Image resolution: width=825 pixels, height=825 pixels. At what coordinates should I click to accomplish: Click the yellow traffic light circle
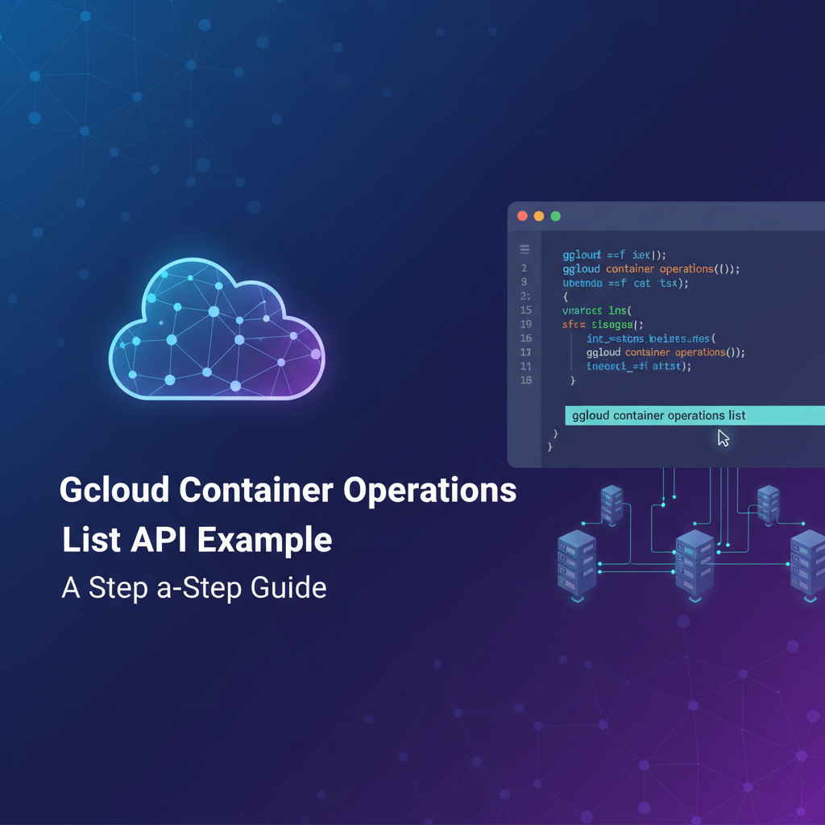tap(538, 216)
